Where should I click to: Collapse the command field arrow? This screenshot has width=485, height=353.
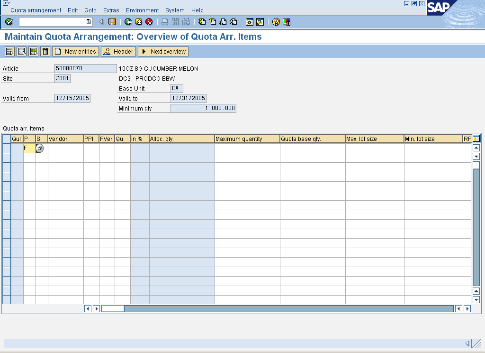[101, 22]
